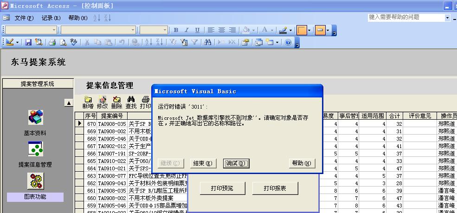Open the 帮助(H) menu
Image resolution: width=457 pixels, height=213 pixels.
(78, 18)
